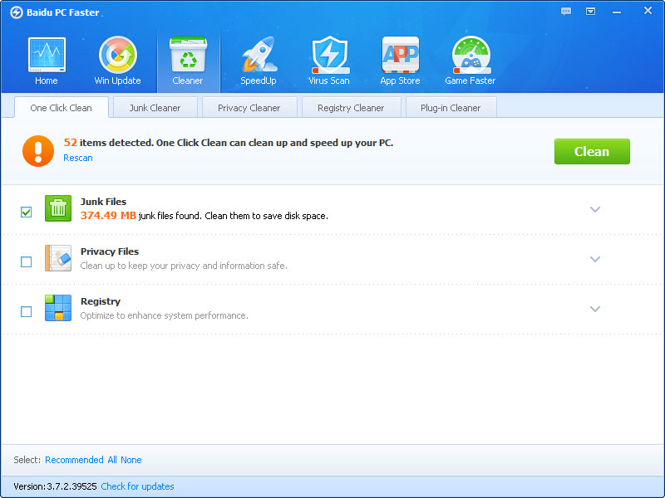Open the title bar dropdown menu icon
The image size is (665, 498).
(x=590, y=12)
